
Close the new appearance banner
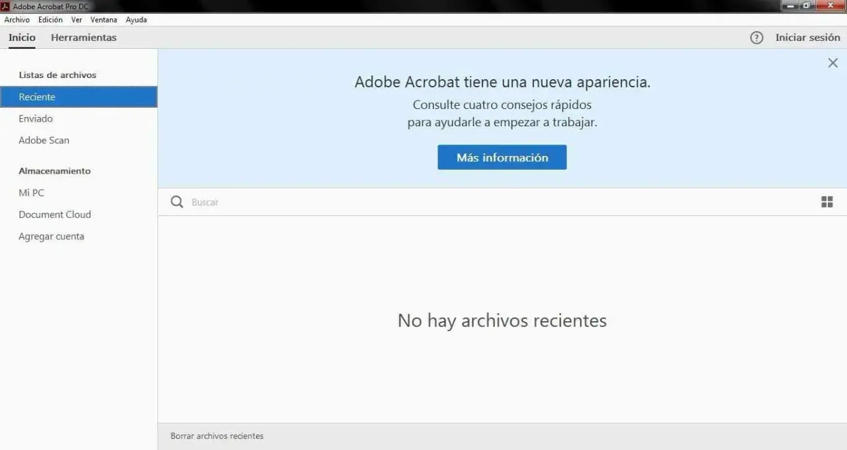(x=832, y=63)
